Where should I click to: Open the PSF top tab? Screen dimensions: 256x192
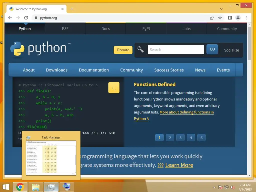pyautogui.click(x=65, y=28)
